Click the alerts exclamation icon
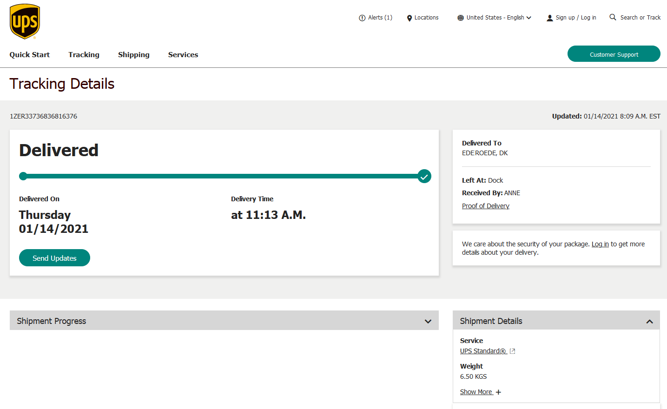 click(x=362, y=18)
